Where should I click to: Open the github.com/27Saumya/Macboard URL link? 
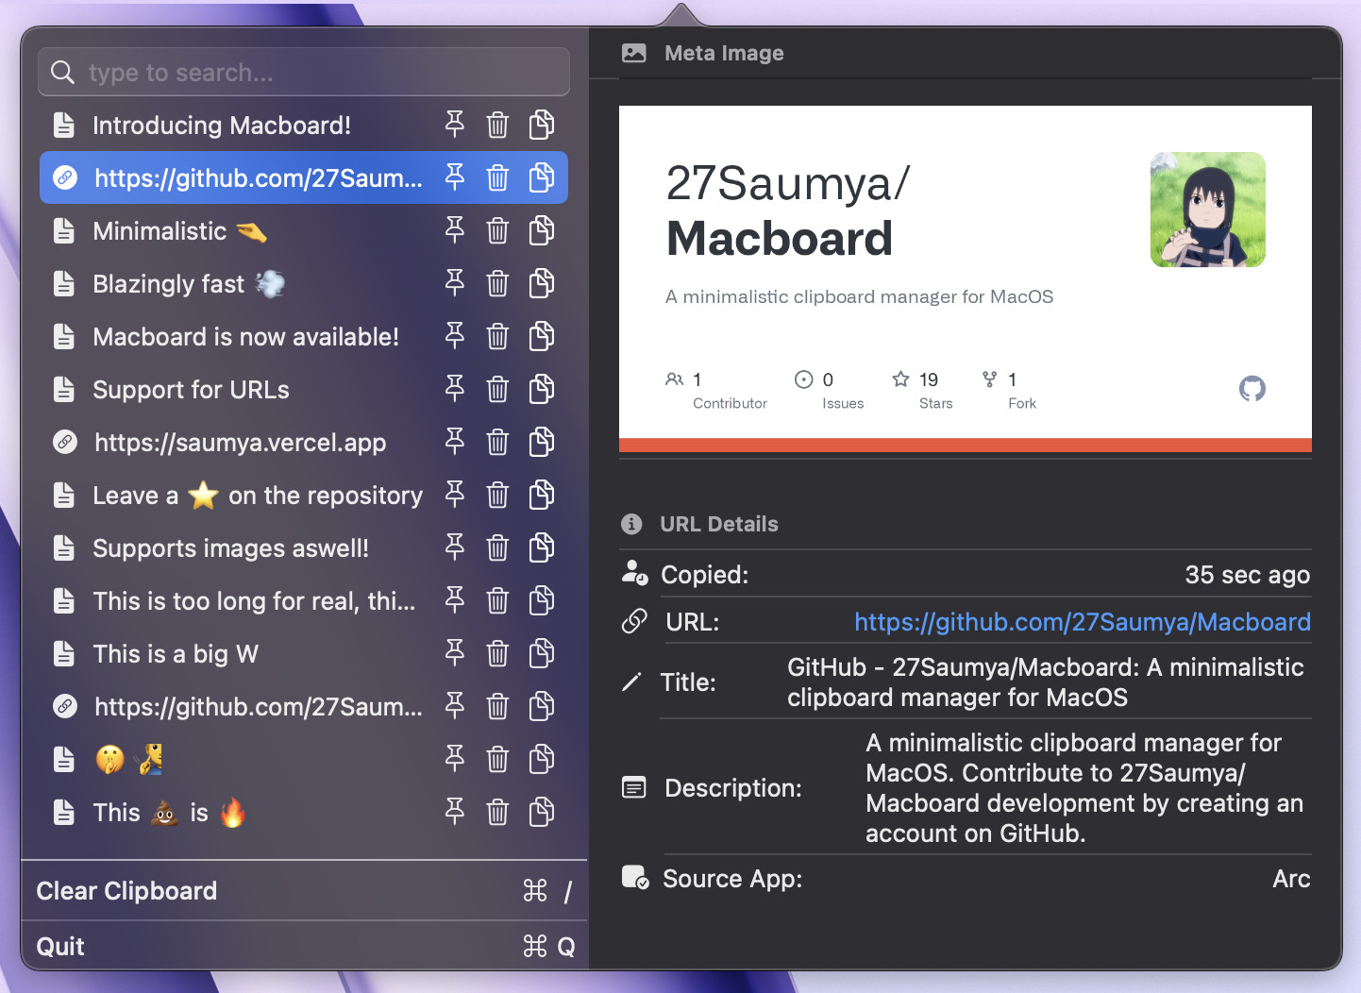tap(1082, 621)
